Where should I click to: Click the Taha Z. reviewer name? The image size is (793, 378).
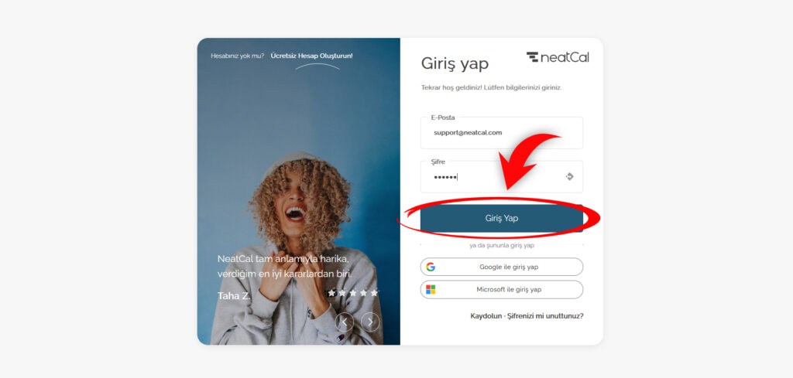(x=233, y=296)
